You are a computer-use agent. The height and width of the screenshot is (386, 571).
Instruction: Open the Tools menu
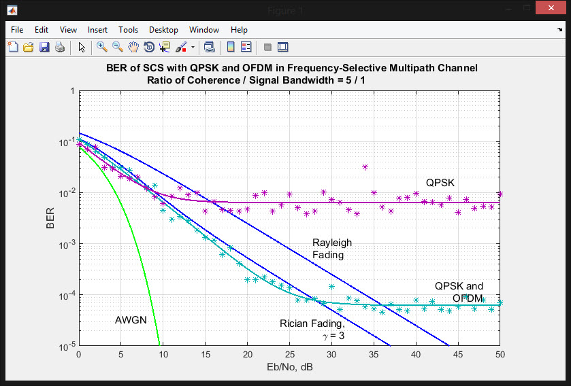click(128, 30)
